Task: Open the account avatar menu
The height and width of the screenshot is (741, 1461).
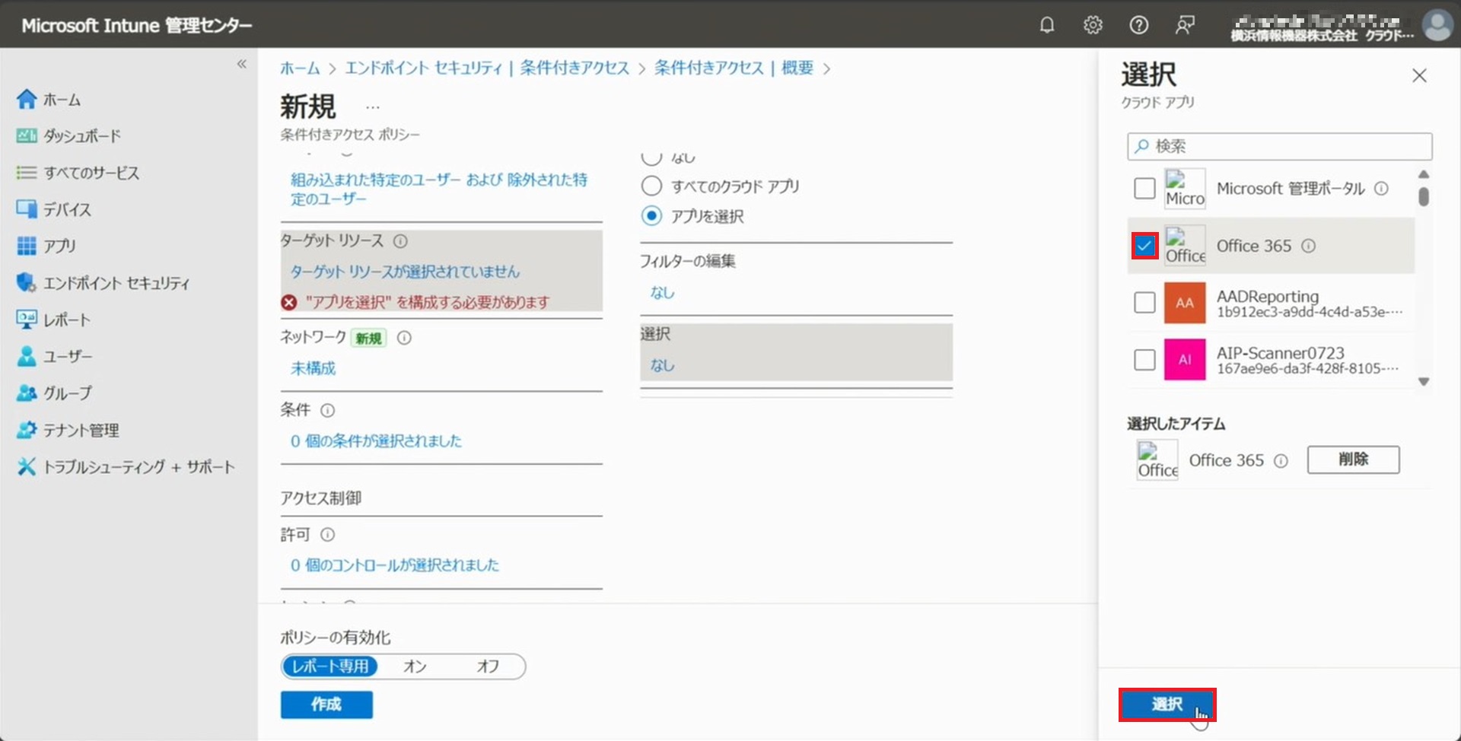Action: pos(1437,25)
